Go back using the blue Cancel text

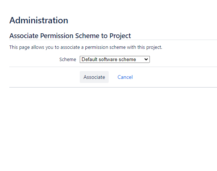click(x=125, y=77)
